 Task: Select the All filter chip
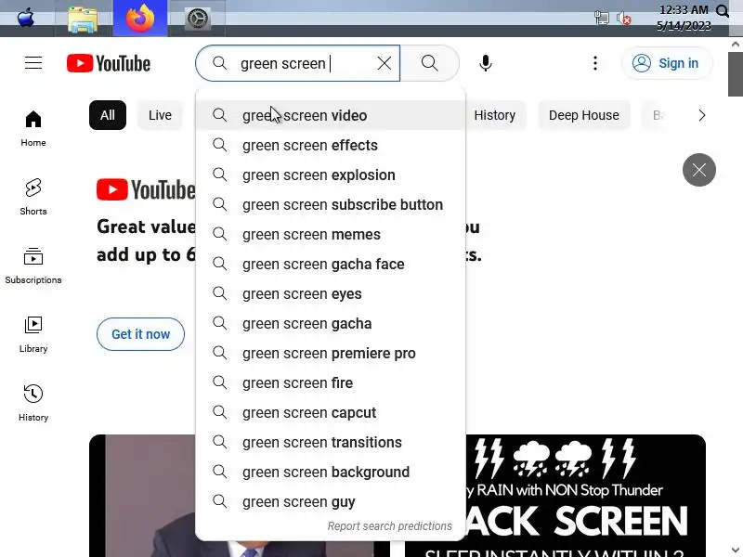coord(108,115)
